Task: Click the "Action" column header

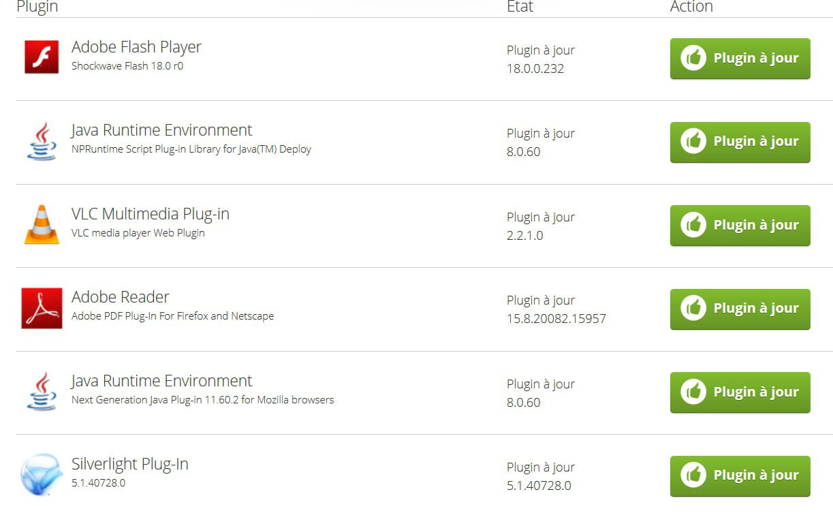Action: tap(691, 6)
